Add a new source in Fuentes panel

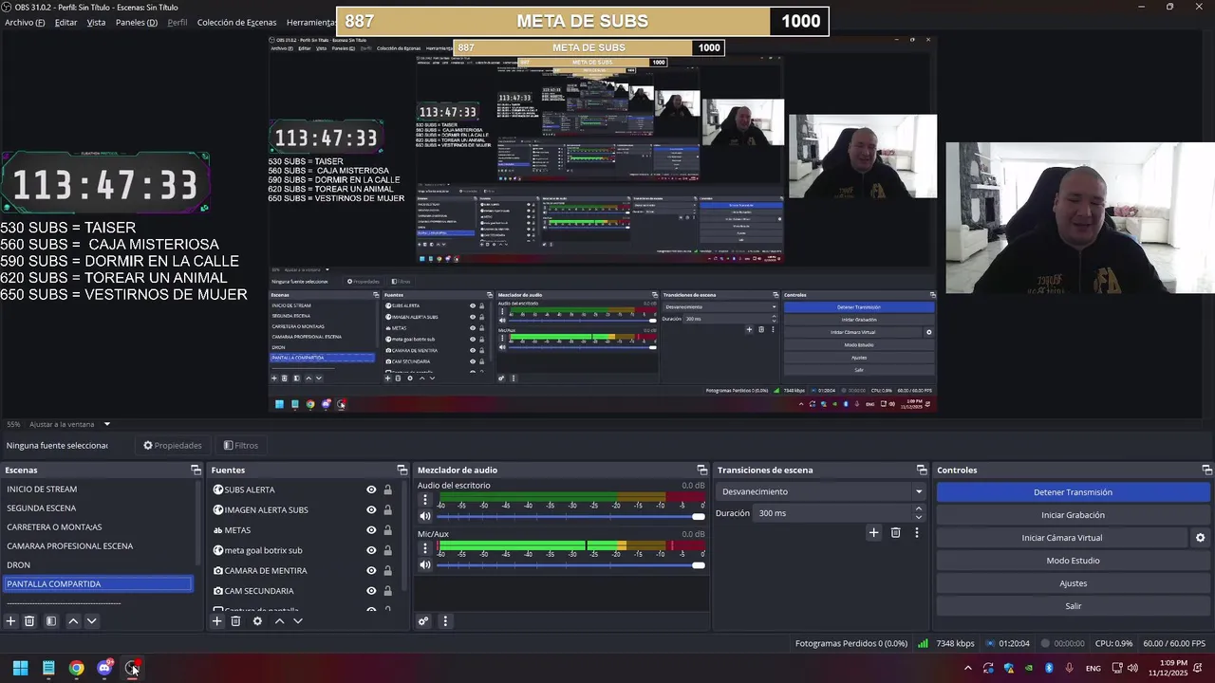click(x=217, y=621)
